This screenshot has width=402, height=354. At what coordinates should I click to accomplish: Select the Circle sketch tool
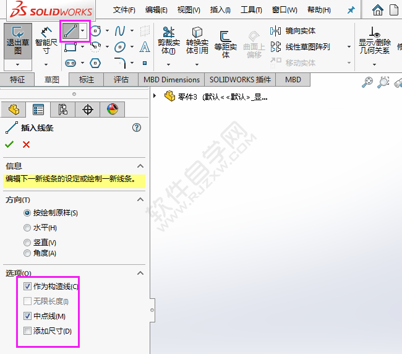pyautogui.click(x=95, y=31)
